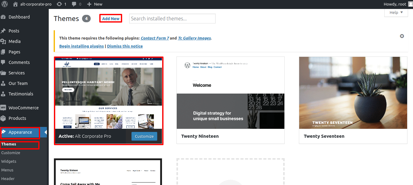Select Alt Corporate Pro theme screenshot
Viewport: 413px width, 185px height.
pos(109,93)
